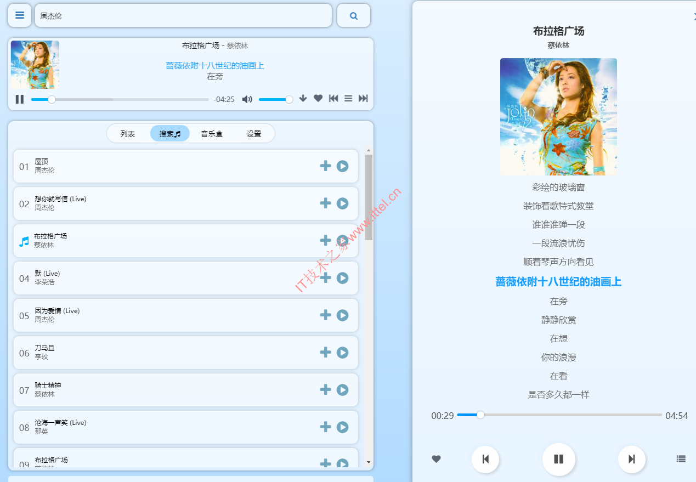Play the song 屋顶

coord(343,166)
